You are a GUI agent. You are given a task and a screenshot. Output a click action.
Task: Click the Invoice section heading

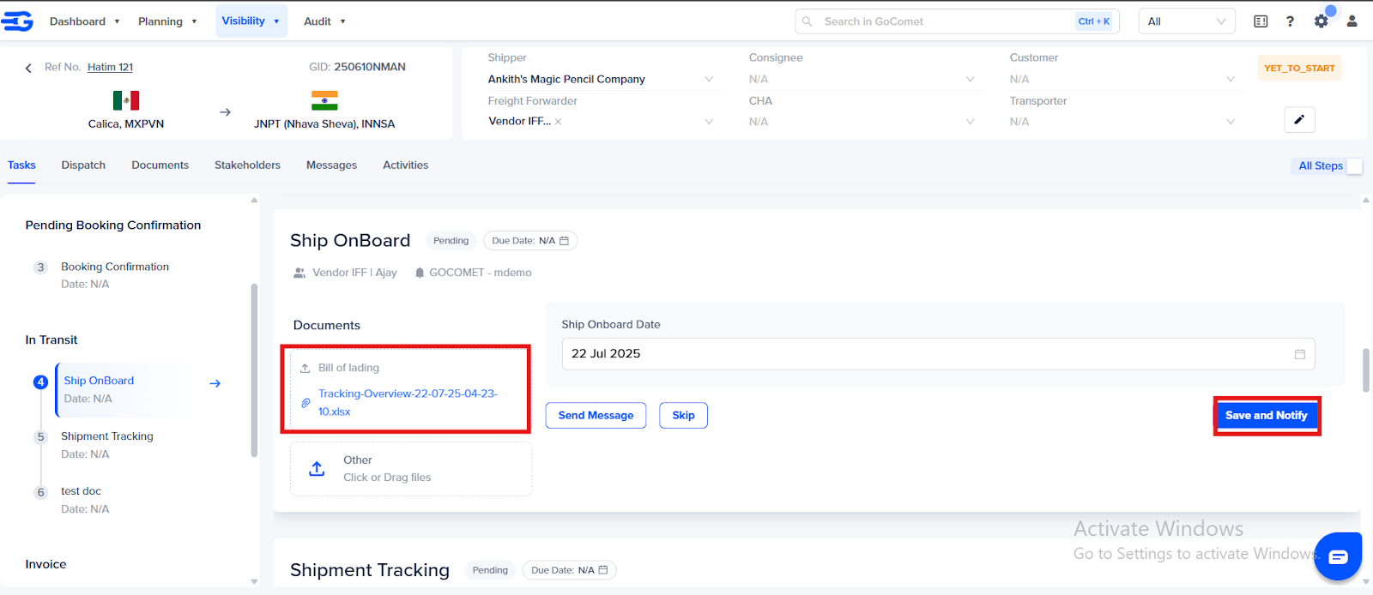pyautogui.click(x=45, y=564)
